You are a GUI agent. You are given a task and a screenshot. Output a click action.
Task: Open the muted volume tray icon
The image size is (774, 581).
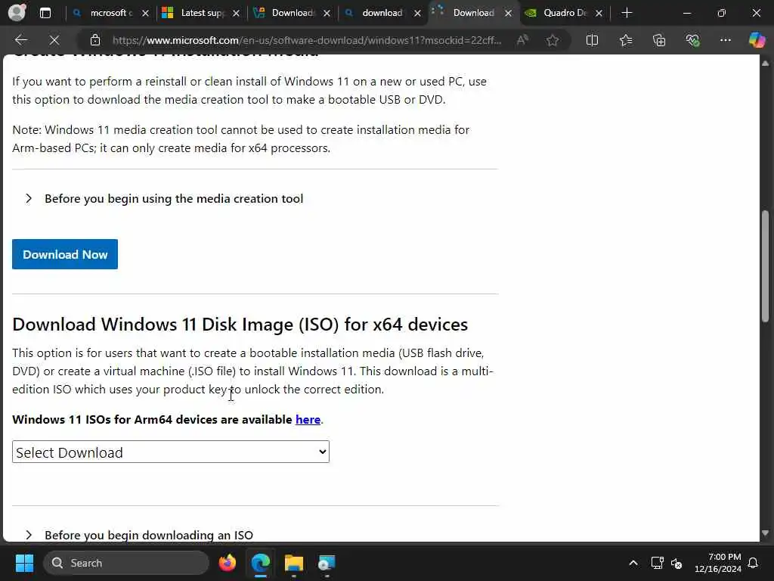pos(676,563)
